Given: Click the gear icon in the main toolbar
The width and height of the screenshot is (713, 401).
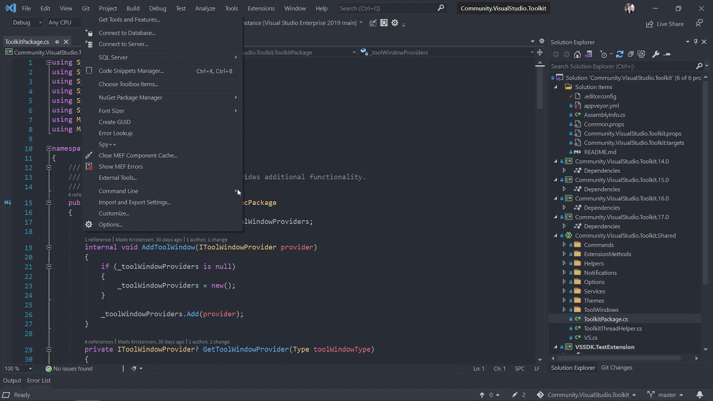Looking at the screenshot, I should tap(395, 23).
